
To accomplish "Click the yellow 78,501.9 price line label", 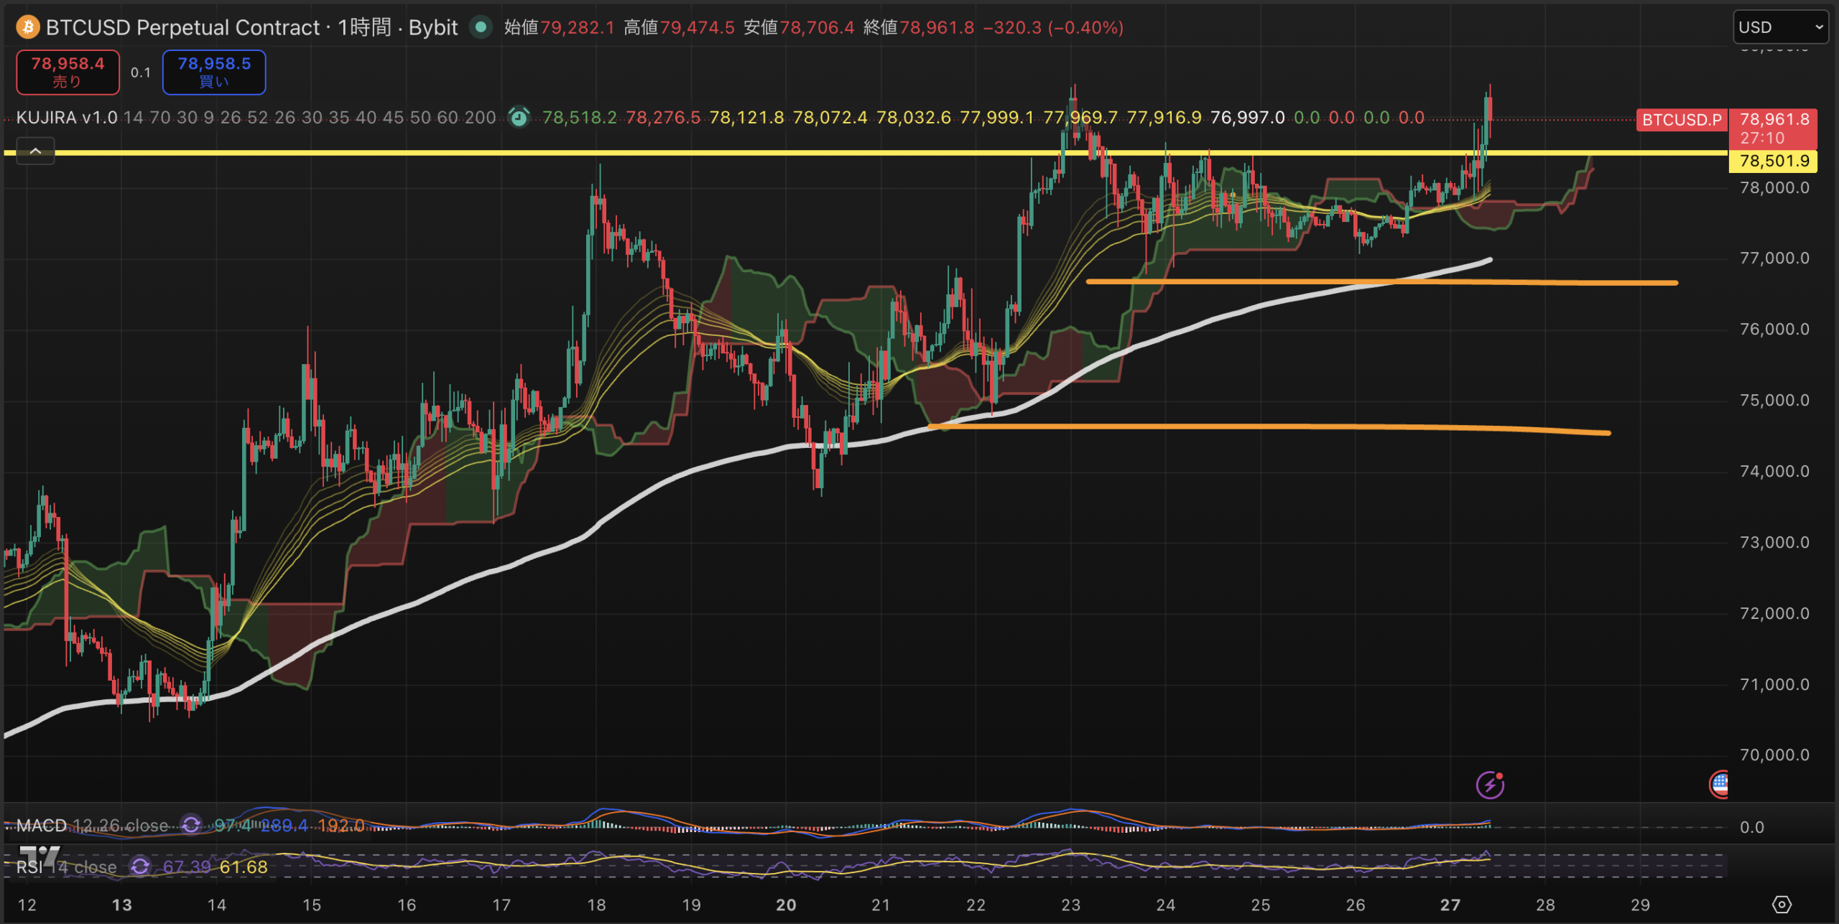I will click(1772, 161).
